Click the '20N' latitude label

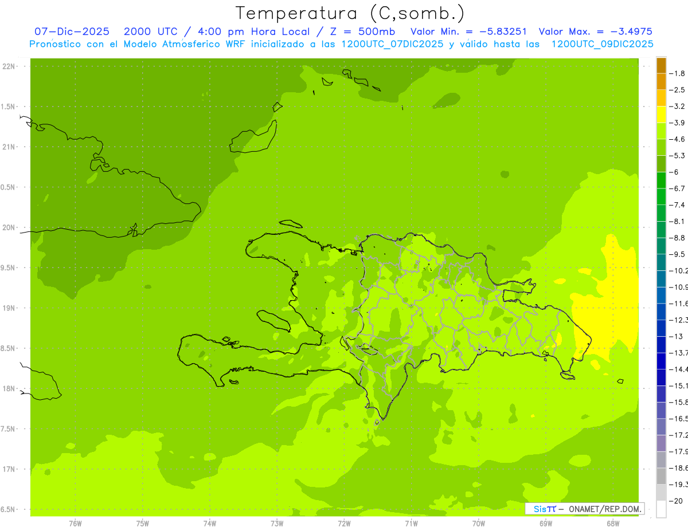pyautogui.click(x=9, y=227)
